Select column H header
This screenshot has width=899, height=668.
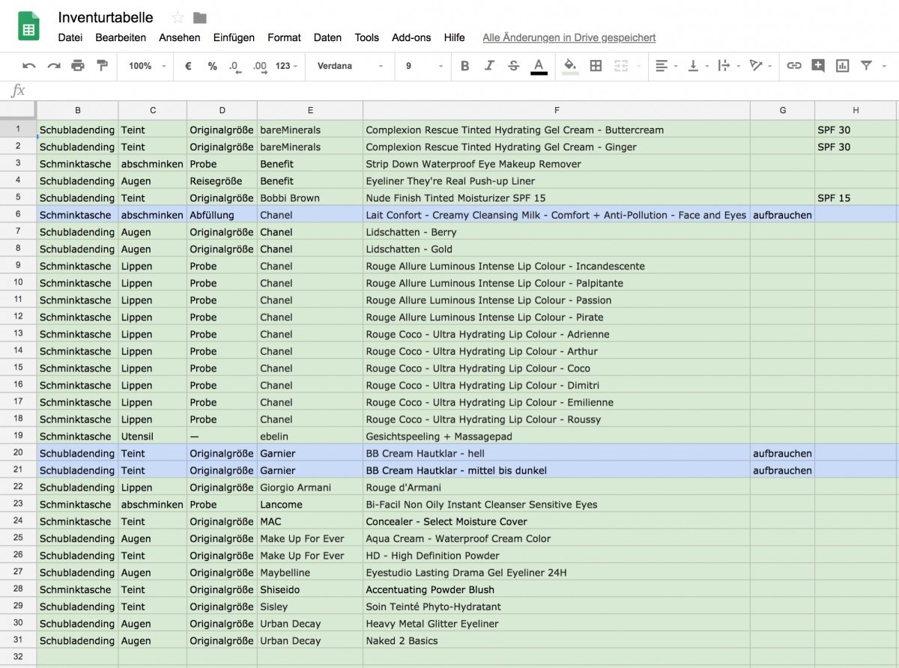pos(856,111)
